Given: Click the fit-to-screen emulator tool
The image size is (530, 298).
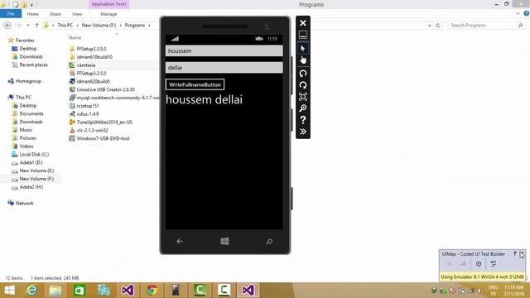Looking at the screenshot, I should (x=303, y=97).
